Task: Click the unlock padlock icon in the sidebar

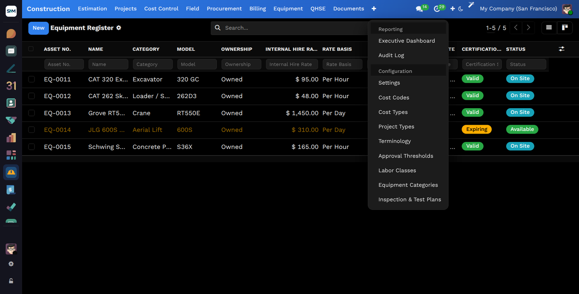Action: [x=11, y=281]
